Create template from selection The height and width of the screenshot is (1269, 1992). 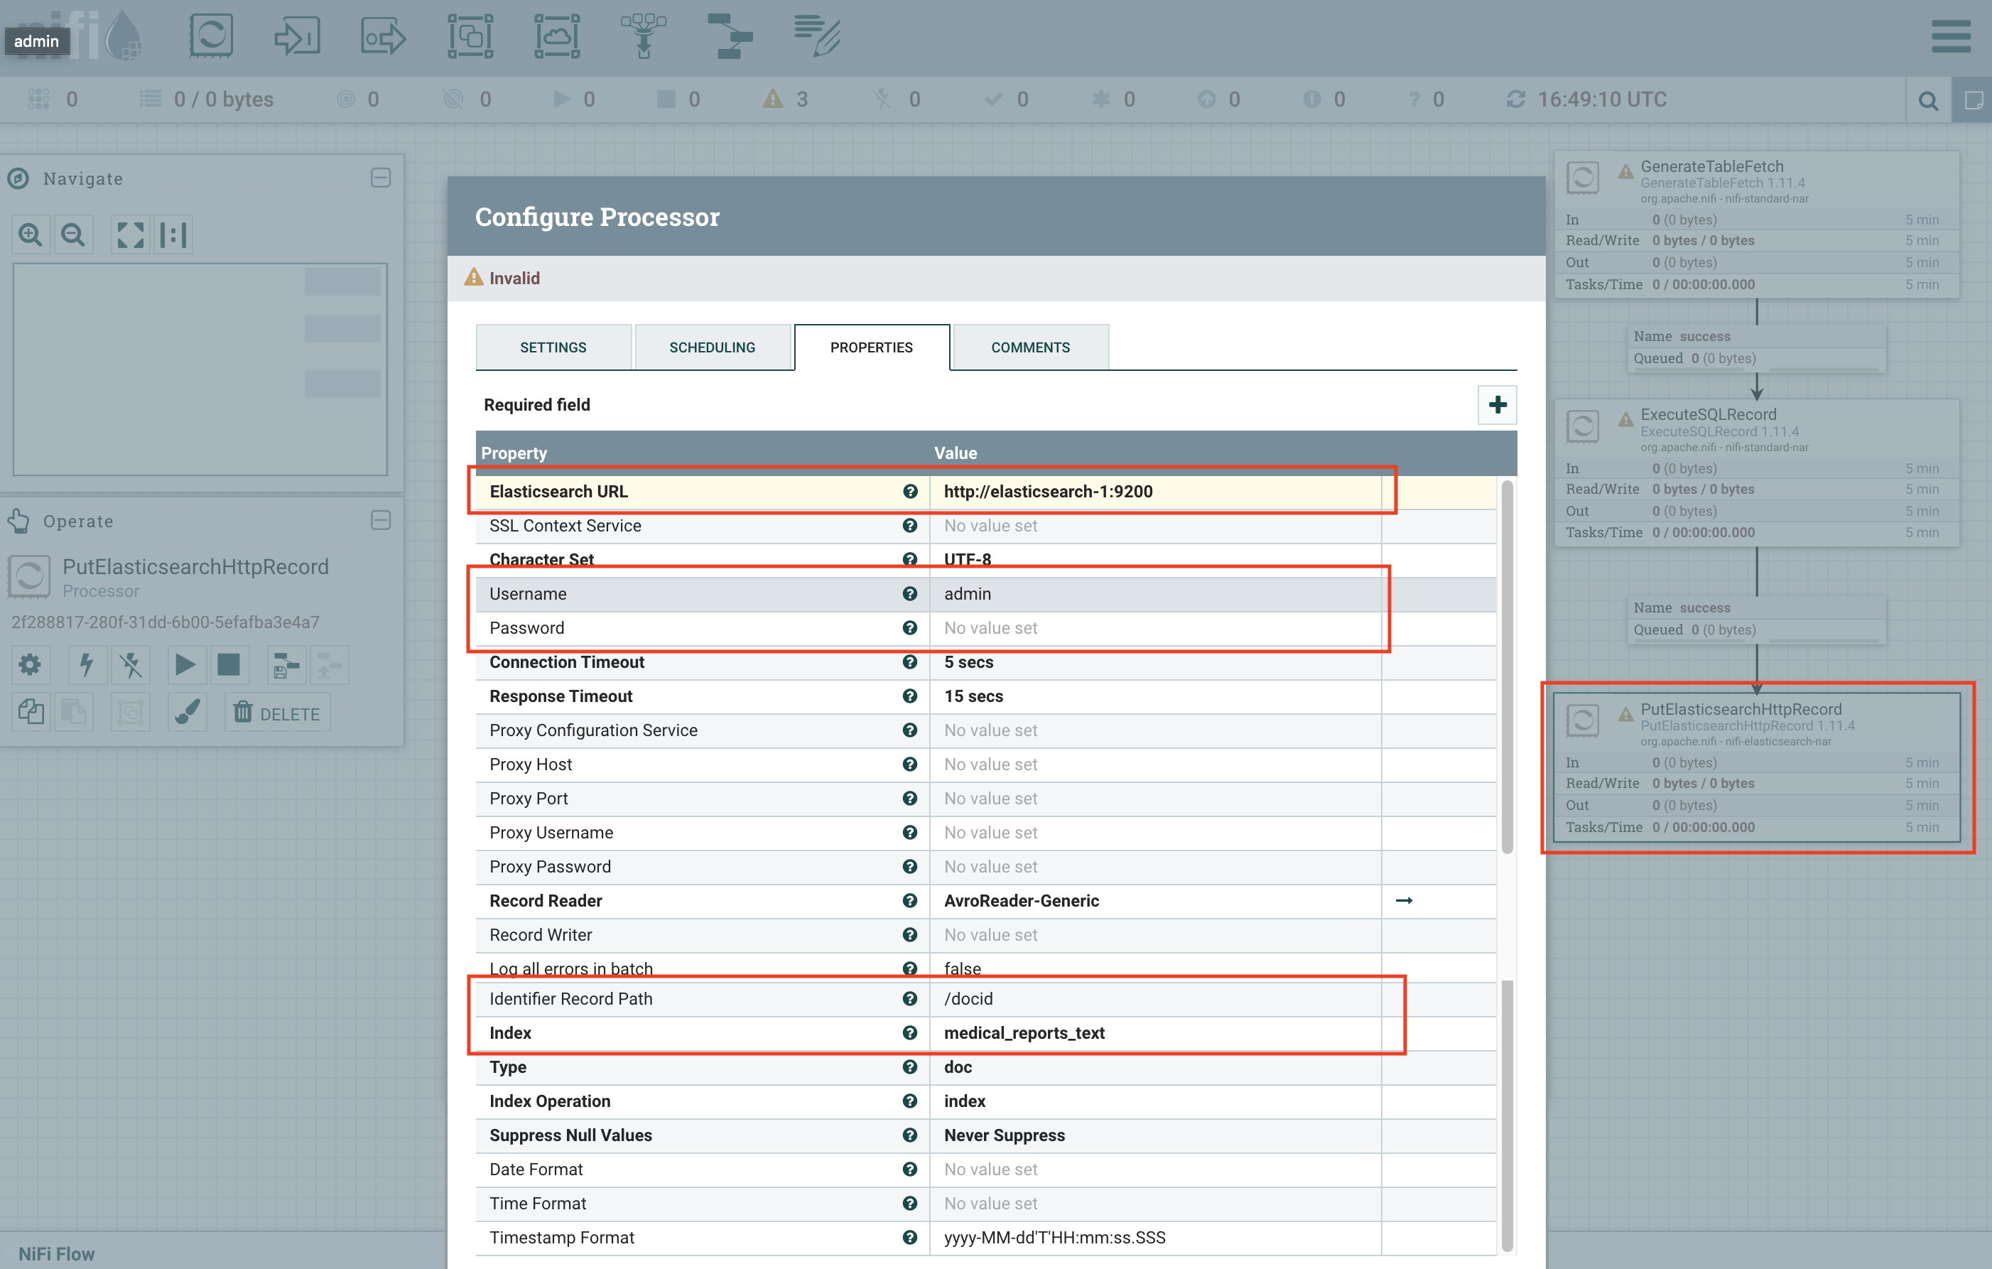(x=286, y=664)
